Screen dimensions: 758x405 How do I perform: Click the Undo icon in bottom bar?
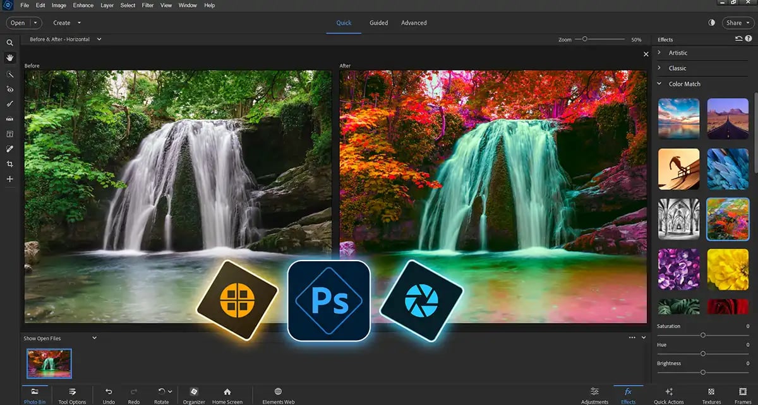tap(109, 392)
